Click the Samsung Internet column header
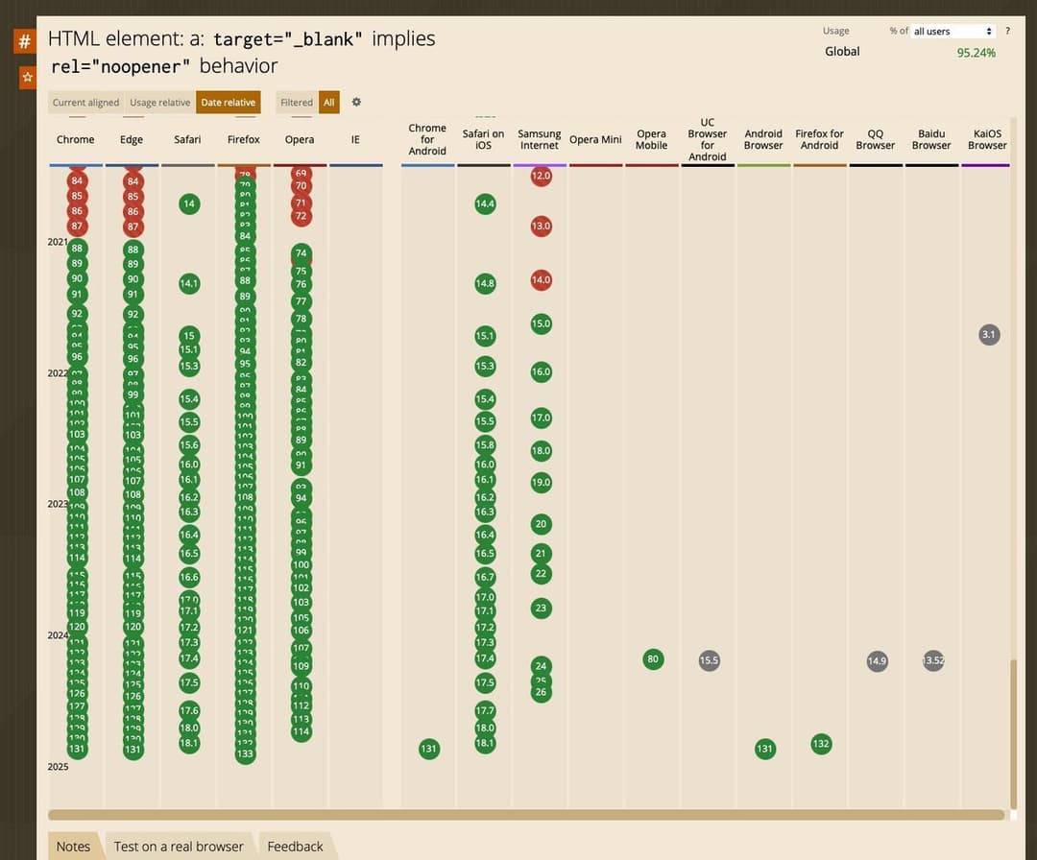 pyautogui.click(x=540, y=139)
